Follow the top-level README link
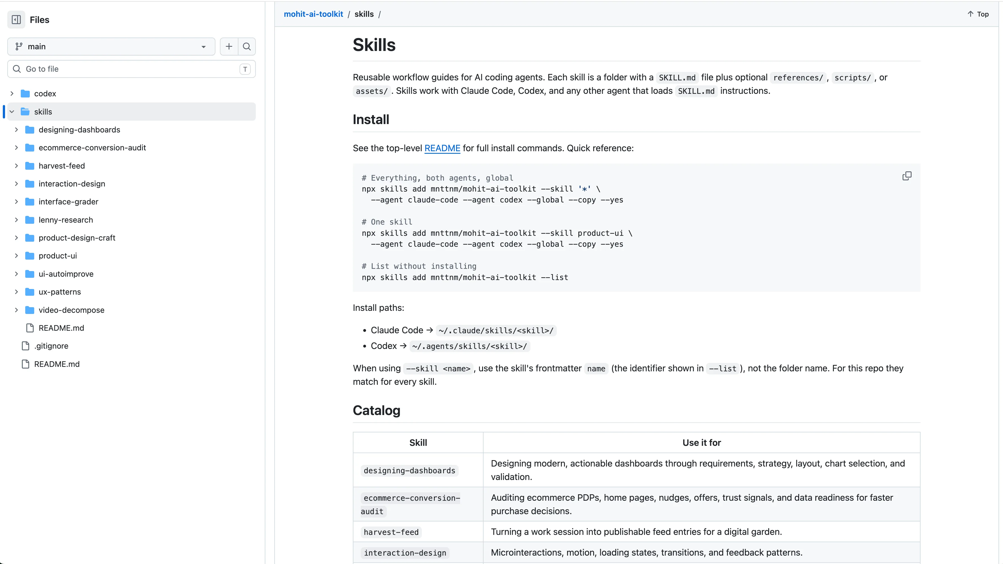Image resolution: width=1003 pixels, height=564 pixels. (x=442, y=148)
